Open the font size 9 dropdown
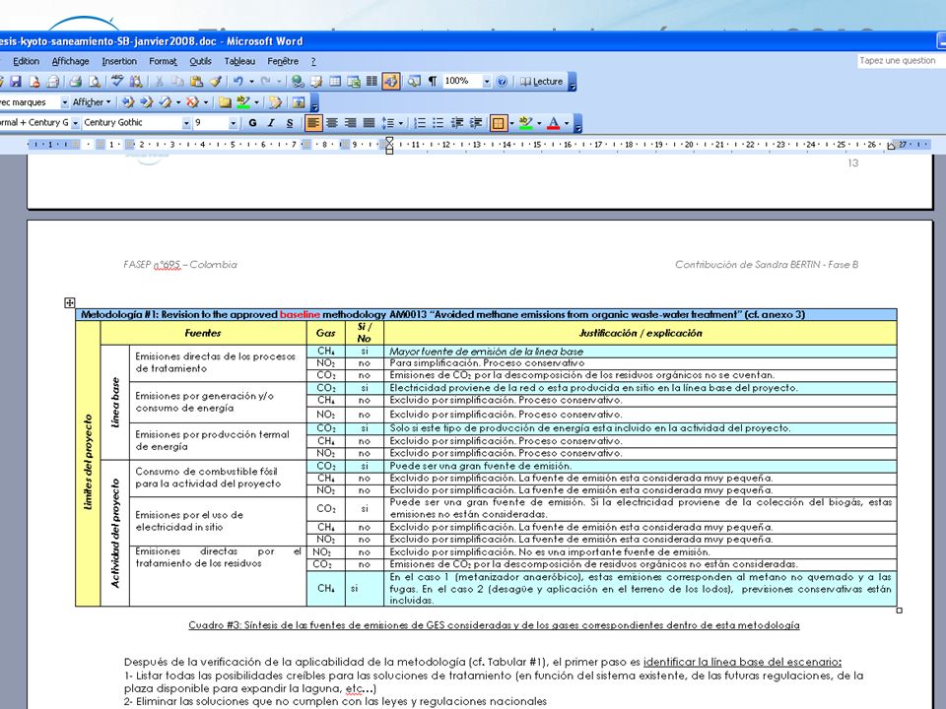946x709 pixels. [233, 123]
